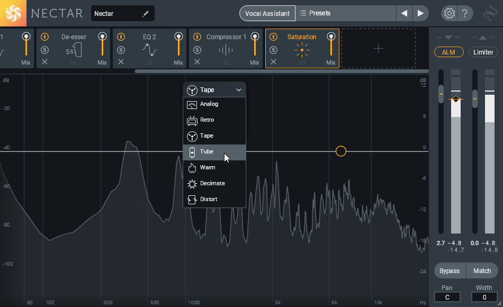The image size is (503, 307).
Task: Click the Compressor 1 waveform icon
Action: [226, 50]
